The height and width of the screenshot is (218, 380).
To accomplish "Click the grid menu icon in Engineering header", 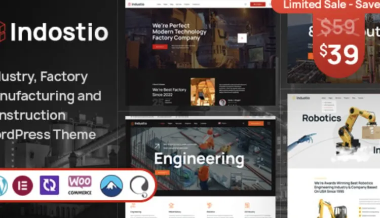I will (269, 123).
